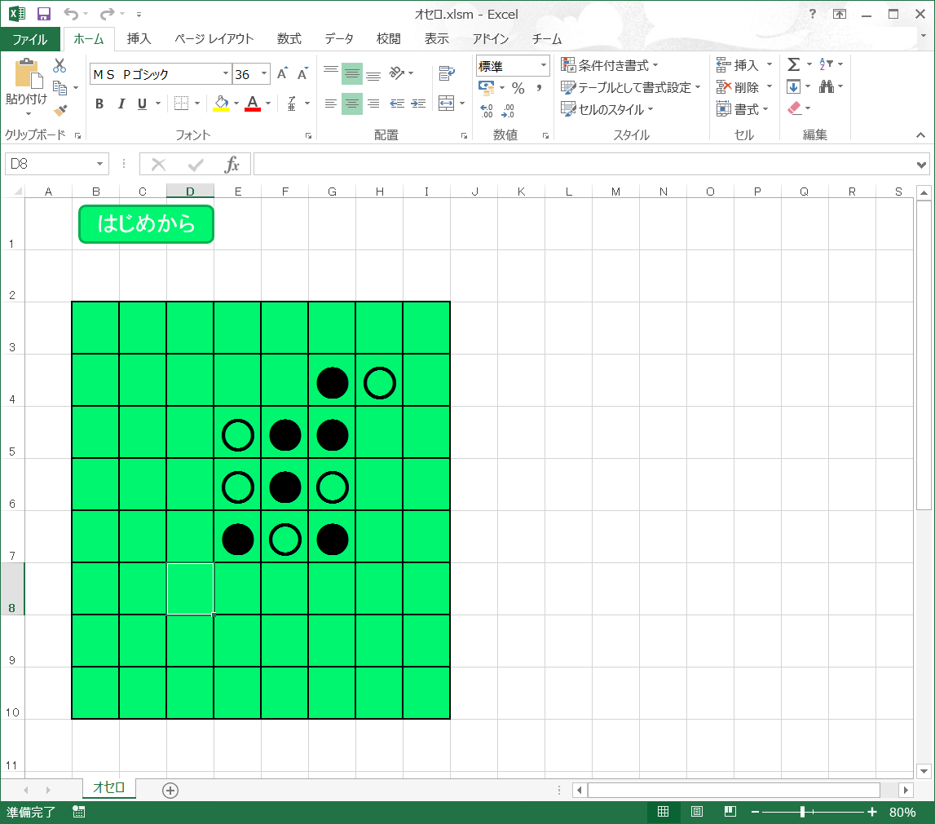Click the zoom slider in status bar
The image size is (935, 824).
pyautogui.click(x=803, y=812)
